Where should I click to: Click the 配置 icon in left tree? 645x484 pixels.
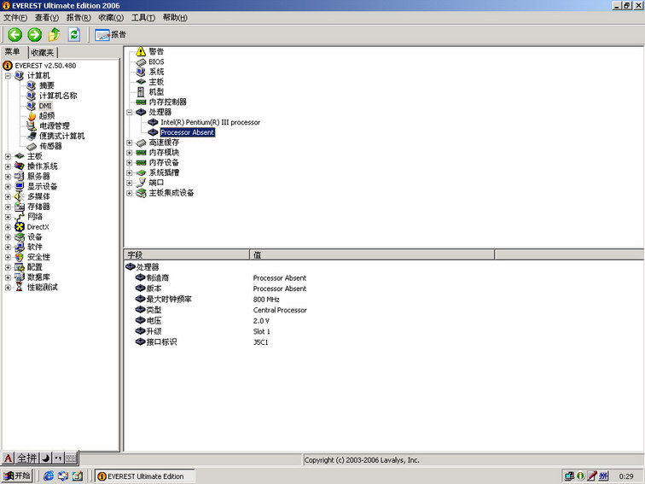pyautogui.click(x=20, y=267)
